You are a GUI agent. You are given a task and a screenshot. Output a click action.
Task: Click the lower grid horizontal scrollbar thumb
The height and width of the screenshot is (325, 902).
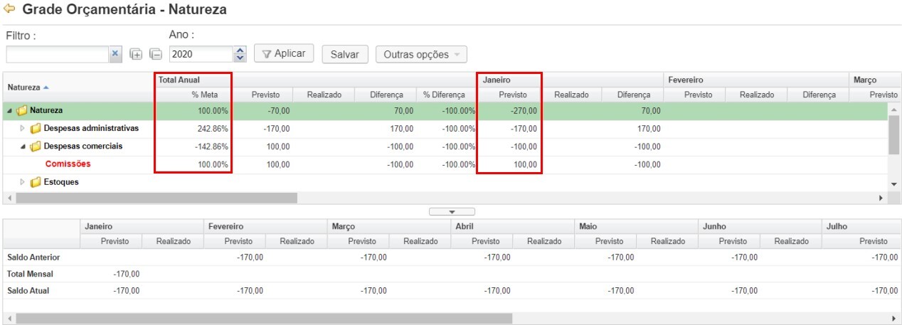(263, 319)
